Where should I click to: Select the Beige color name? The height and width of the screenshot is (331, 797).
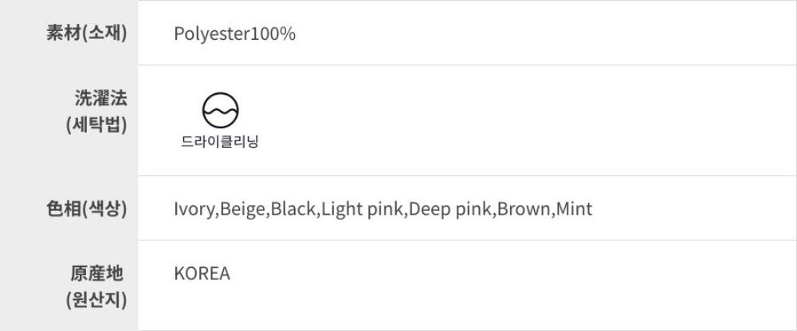242,209
